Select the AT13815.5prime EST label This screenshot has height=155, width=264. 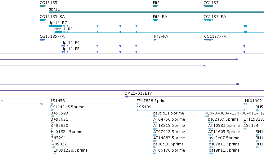click(x=169, y=126)
